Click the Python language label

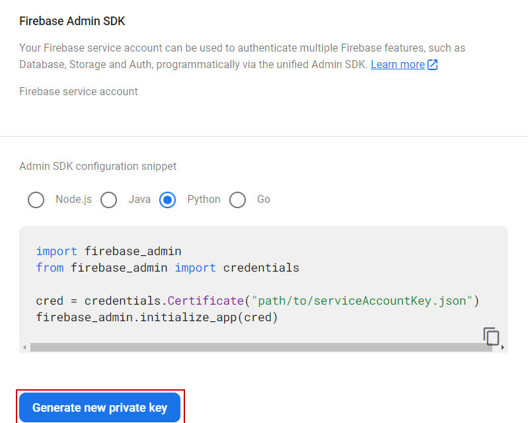[x=204, y=200]
